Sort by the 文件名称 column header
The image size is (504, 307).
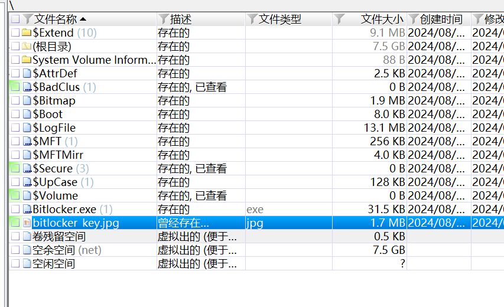(56, 19)
